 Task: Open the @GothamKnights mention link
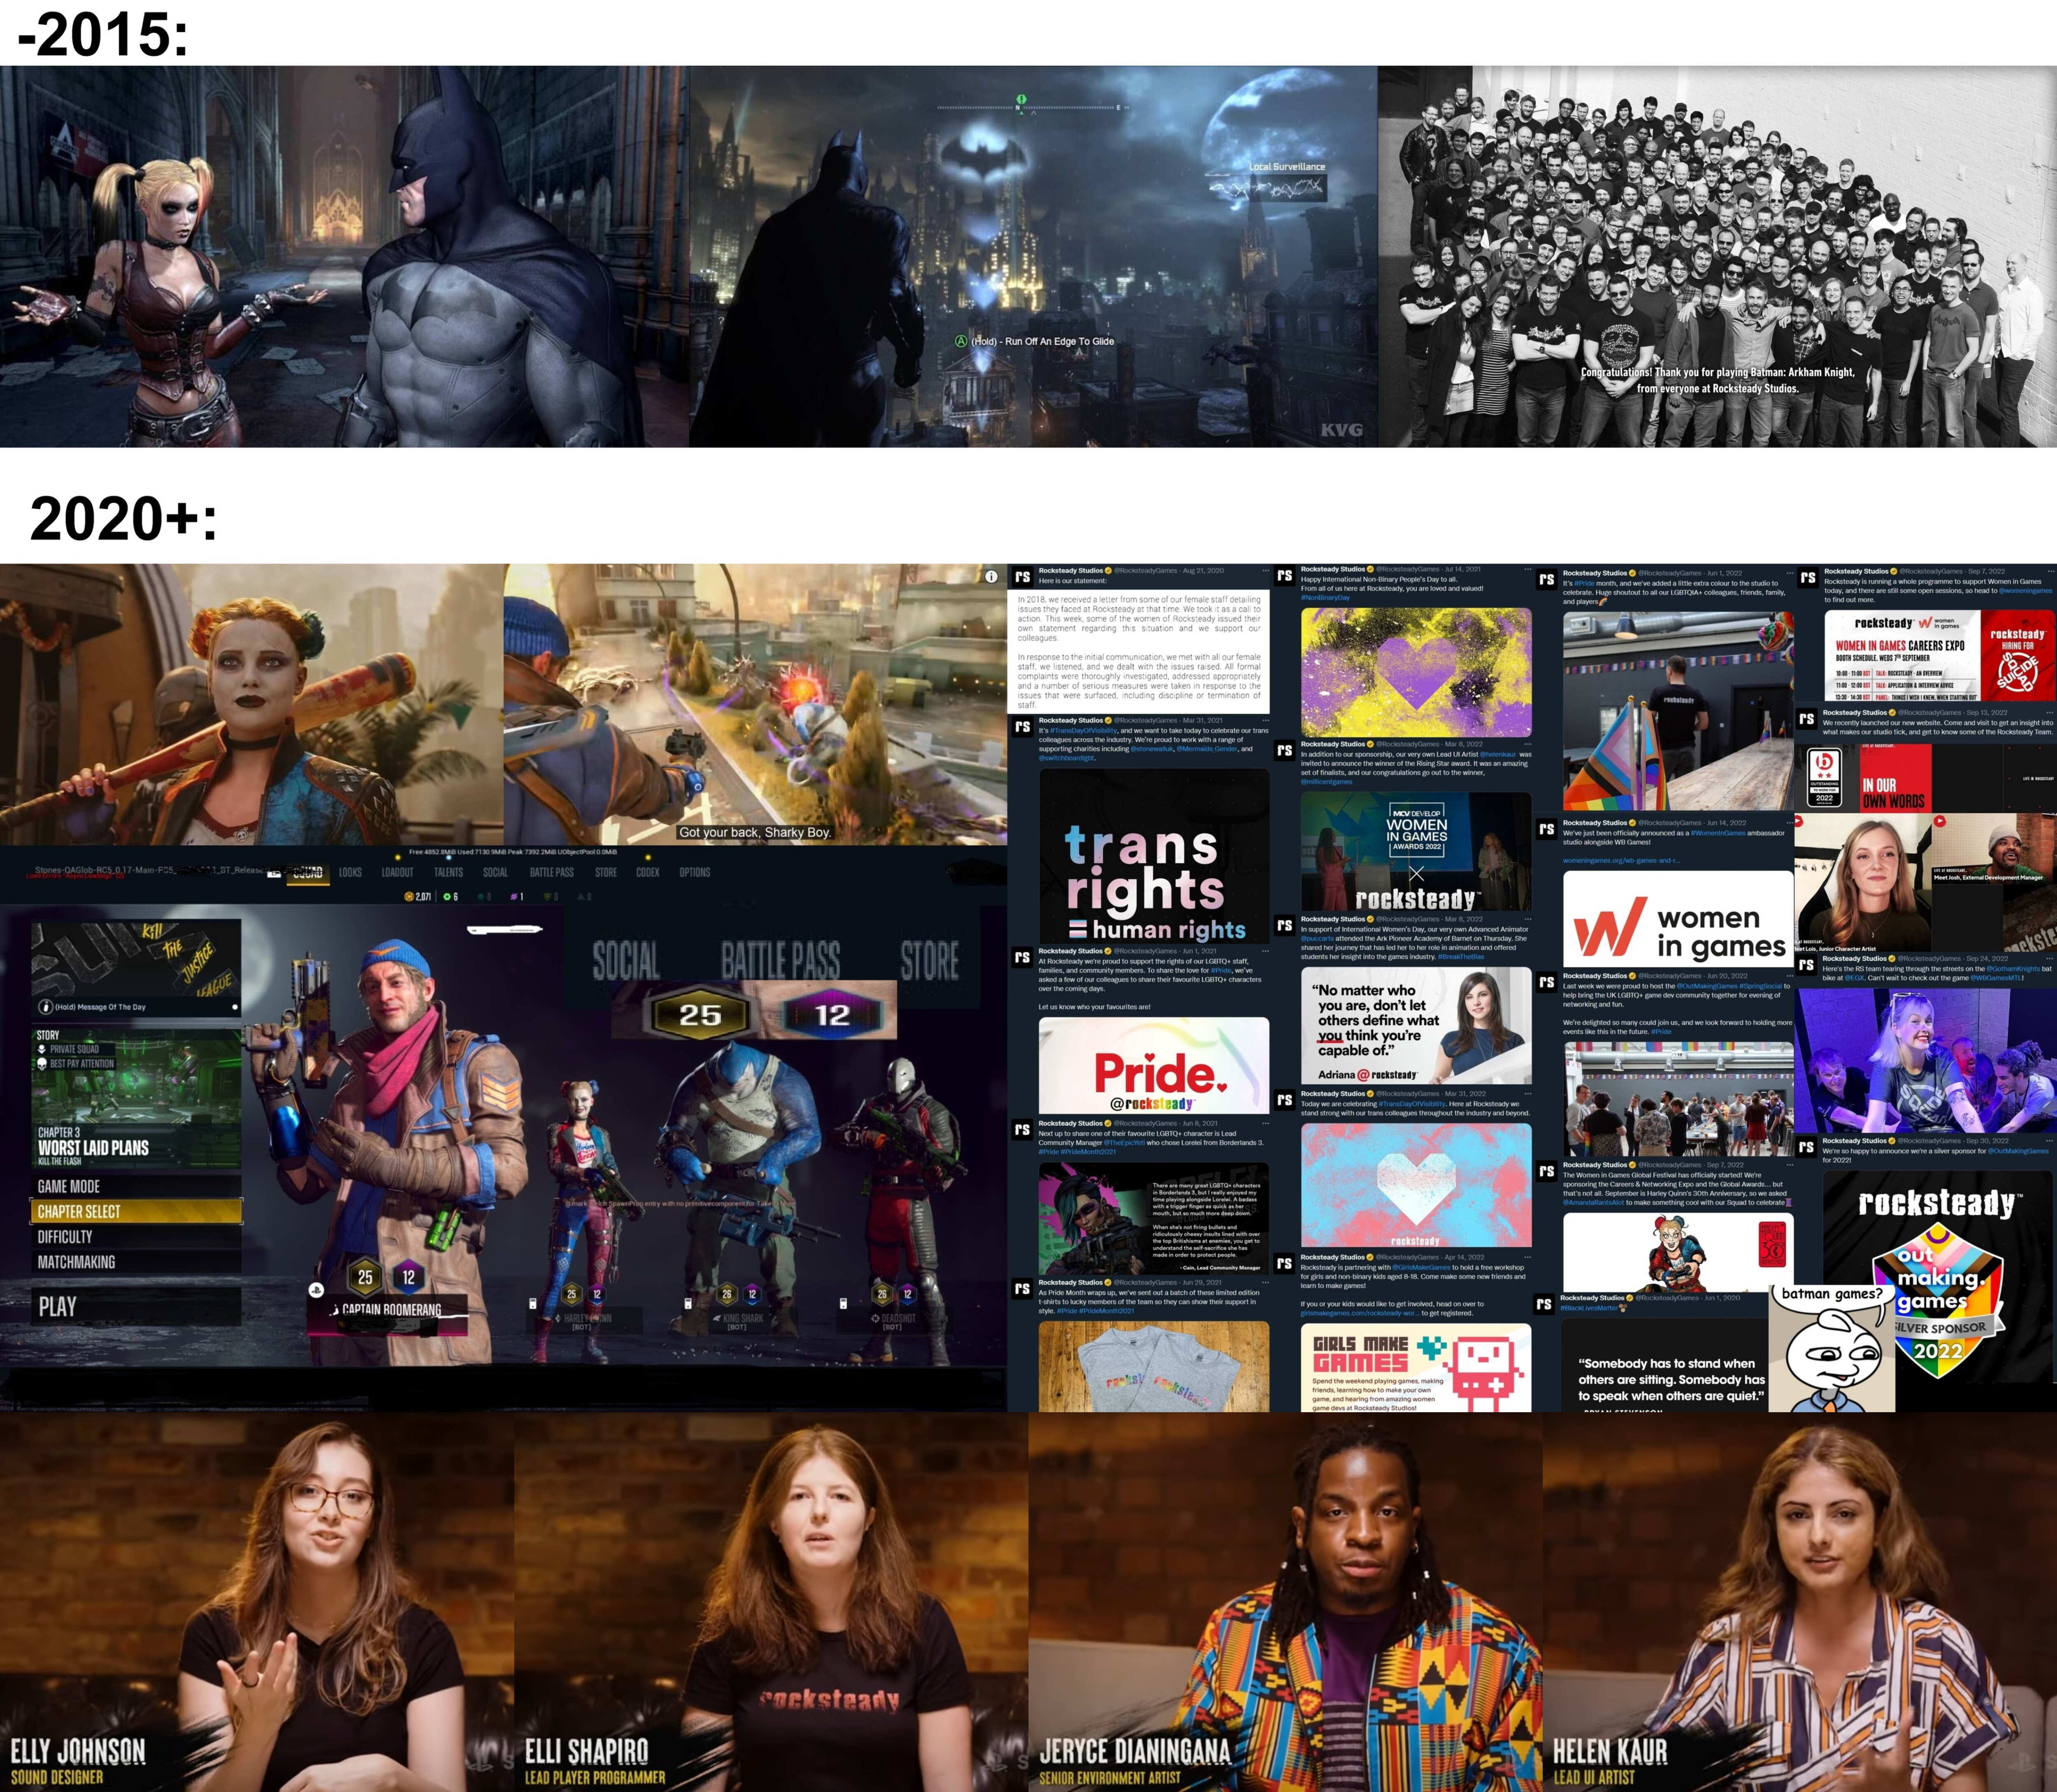(2013, 969)
